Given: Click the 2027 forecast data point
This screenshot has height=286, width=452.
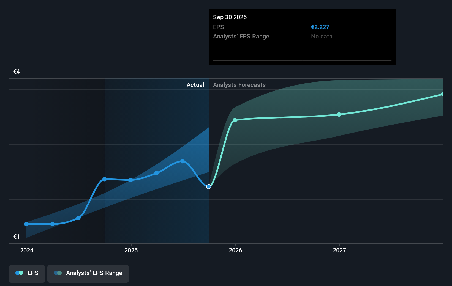Looking at the screenshot, I should (339, 115).
